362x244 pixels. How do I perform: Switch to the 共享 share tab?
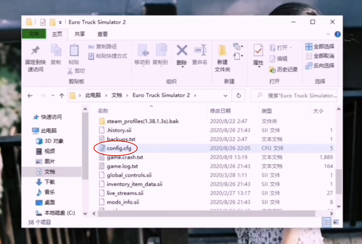point(80,34)
